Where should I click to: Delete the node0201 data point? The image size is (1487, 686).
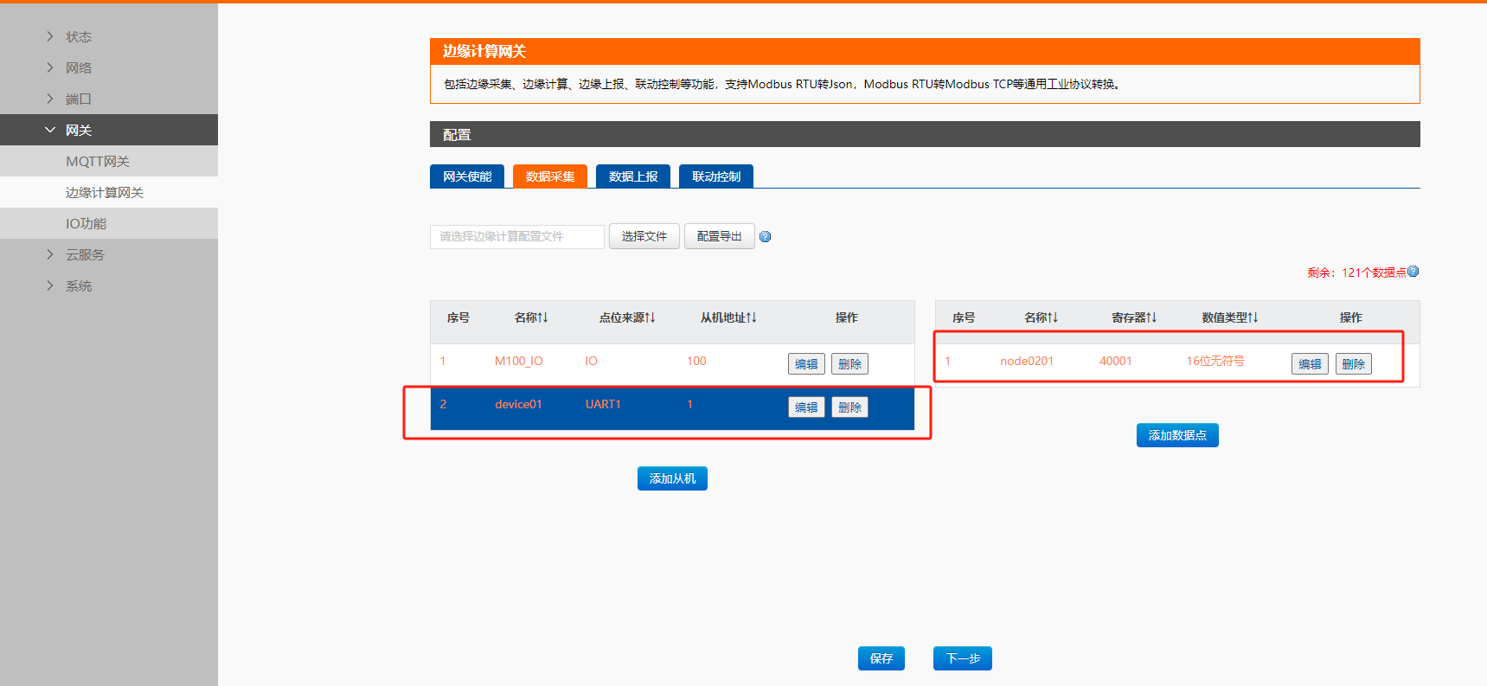(x=1353, y=364)
